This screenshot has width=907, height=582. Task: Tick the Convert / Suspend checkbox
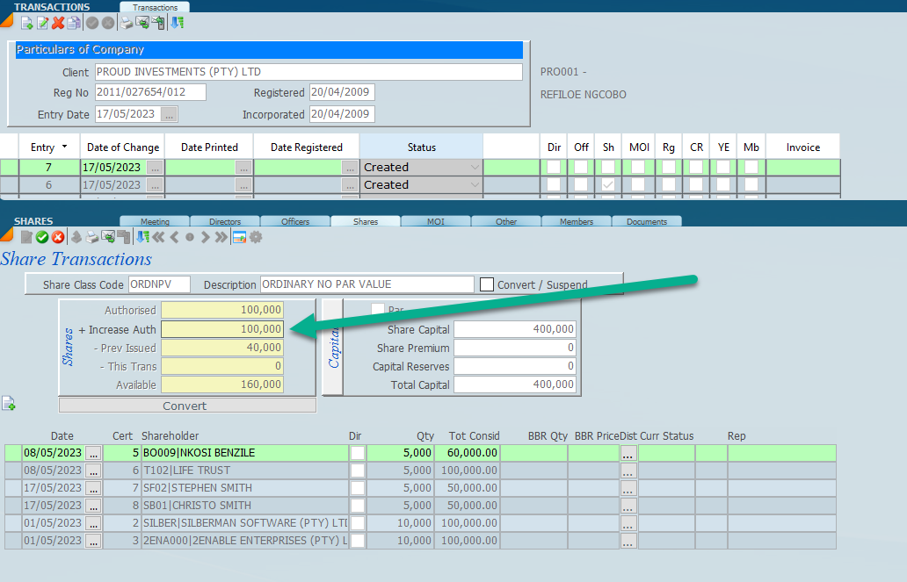pyautogui.click(x=487, y=284)
